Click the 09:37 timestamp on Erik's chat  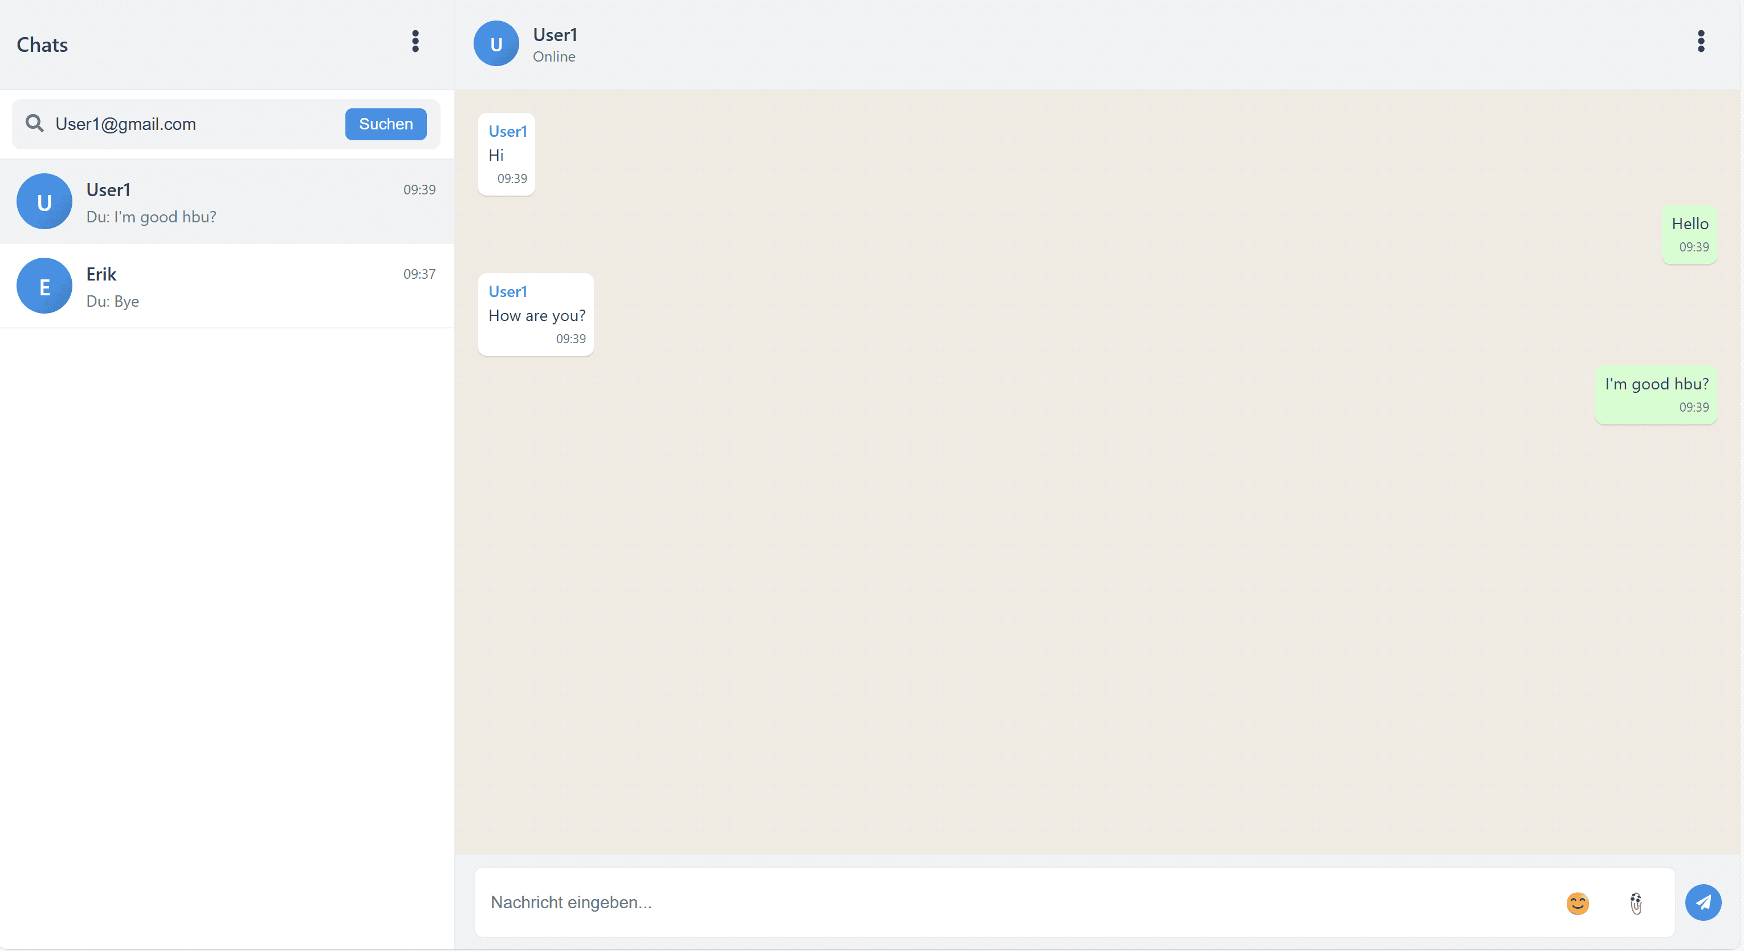click(419, 274)
